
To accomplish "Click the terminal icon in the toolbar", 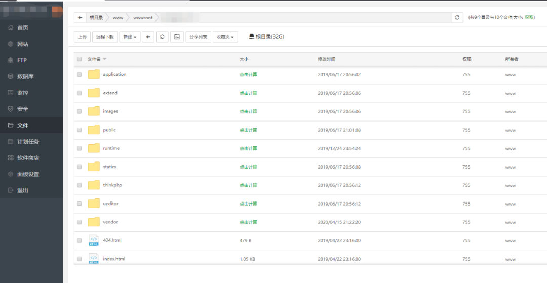I will click(x=177, y=37).
